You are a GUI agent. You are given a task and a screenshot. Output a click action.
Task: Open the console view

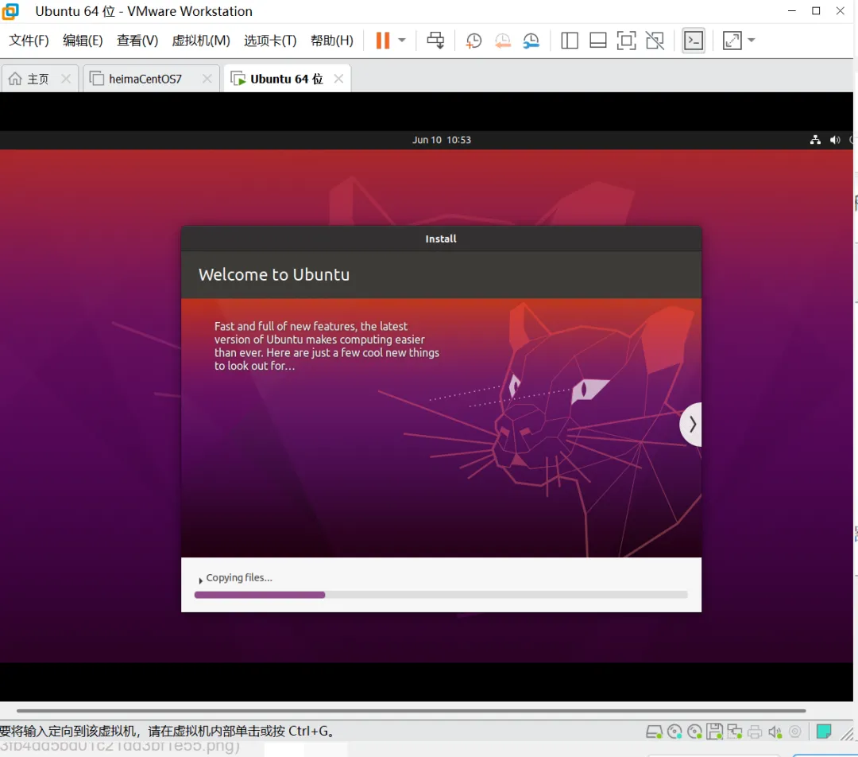[694, 41]
